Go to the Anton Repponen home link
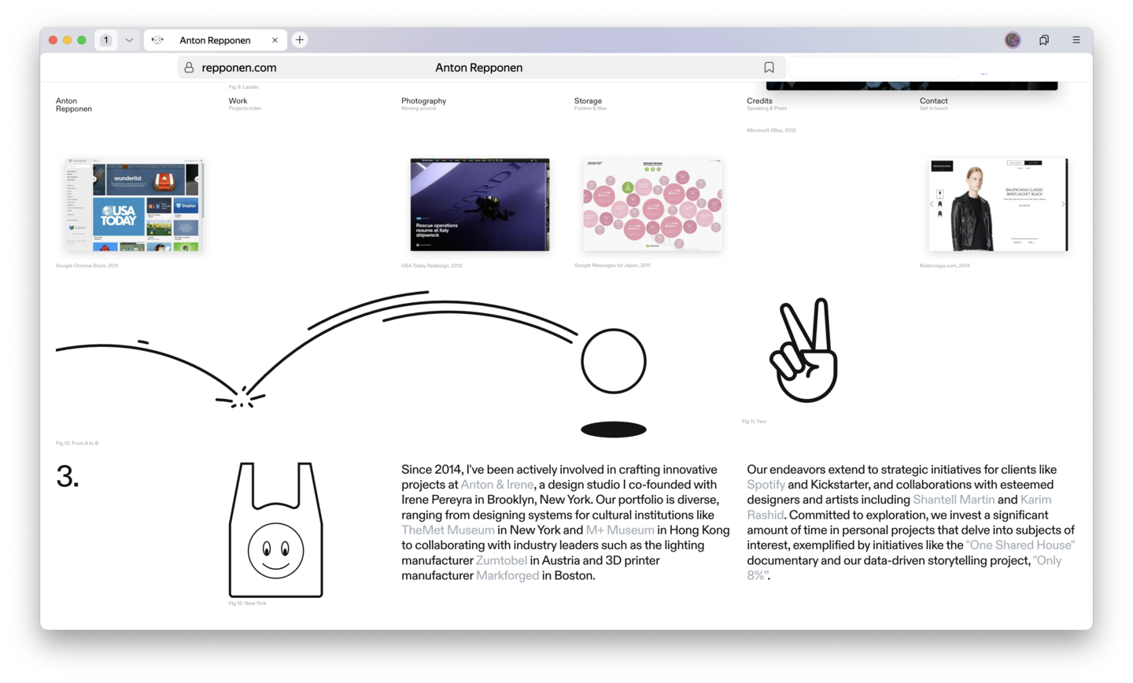The height and width of the screenshot is (683, 1133). point(74,105)
